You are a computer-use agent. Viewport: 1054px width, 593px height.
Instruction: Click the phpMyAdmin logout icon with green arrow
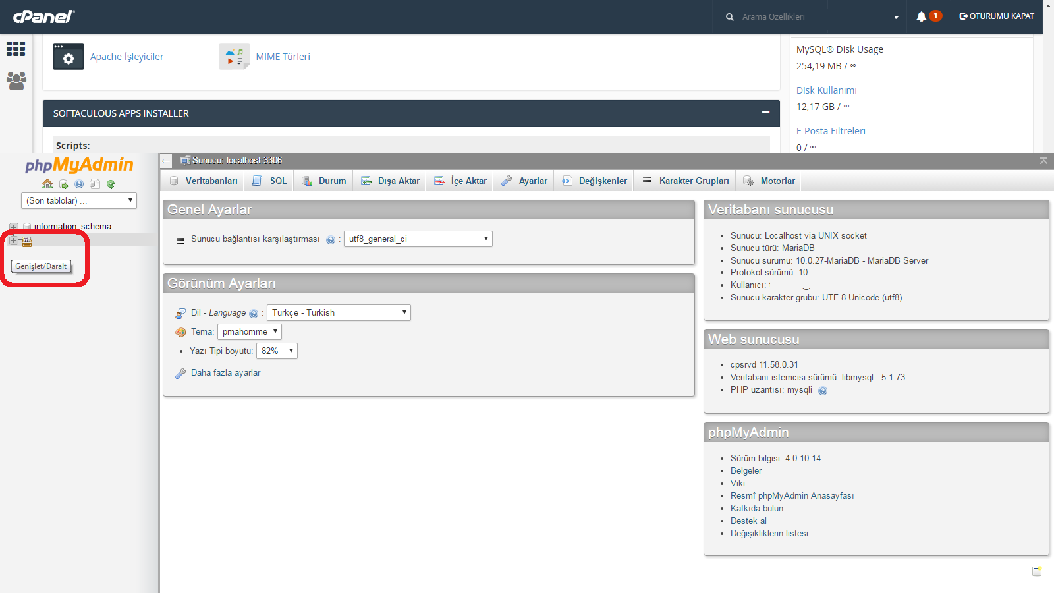(63, 184)
